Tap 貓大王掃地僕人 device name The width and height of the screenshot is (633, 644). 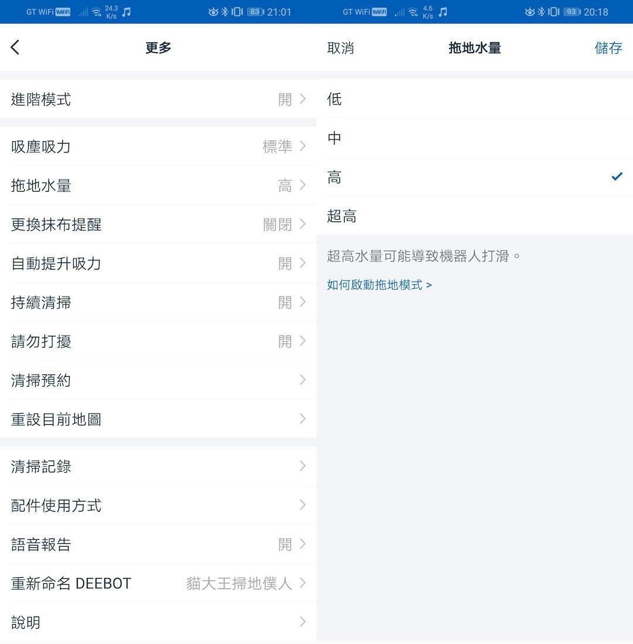pyautogui.click(x=239, y=583)
